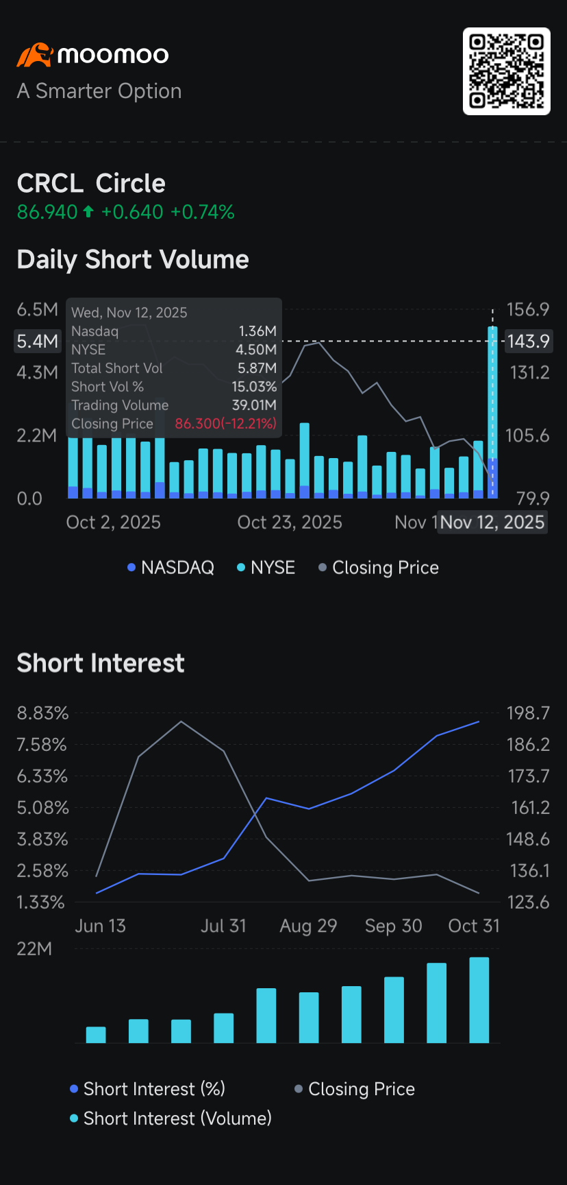The image size is (567, 1185).
Task: Toggle the Short Interest (Volume) legend
Action: (x=171, y=1118)
